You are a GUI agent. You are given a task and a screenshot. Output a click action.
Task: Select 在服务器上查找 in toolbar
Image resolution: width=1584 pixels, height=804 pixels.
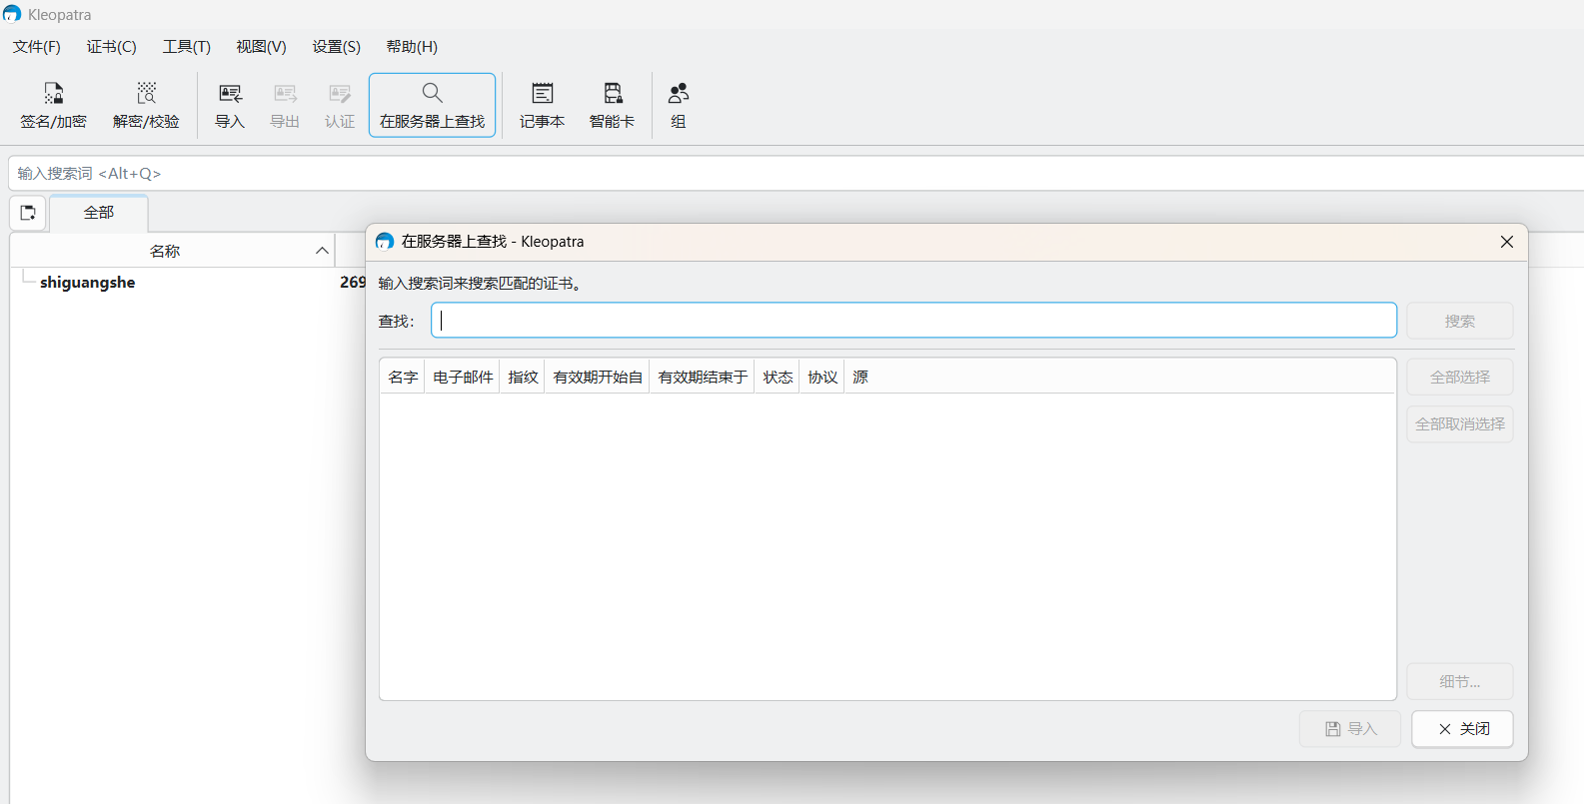tap(432, 105)
